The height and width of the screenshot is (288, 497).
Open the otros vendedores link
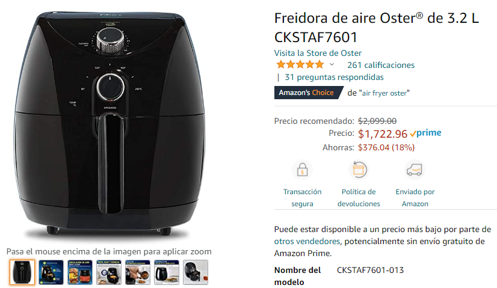307,241
